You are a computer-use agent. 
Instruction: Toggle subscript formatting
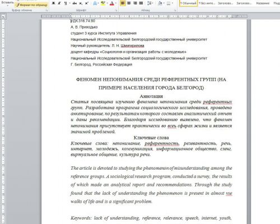click(81, 3)
